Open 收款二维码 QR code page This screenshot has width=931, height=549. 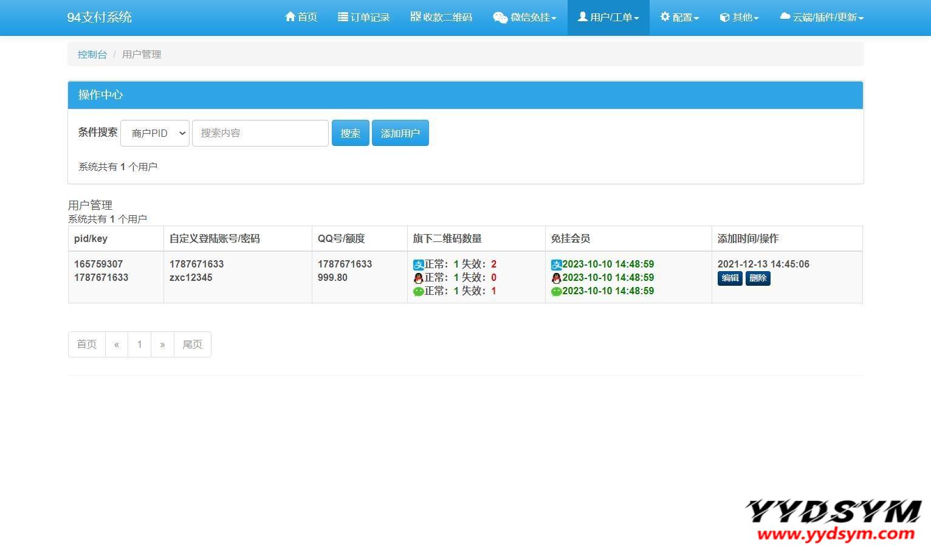tap(441, 17)
